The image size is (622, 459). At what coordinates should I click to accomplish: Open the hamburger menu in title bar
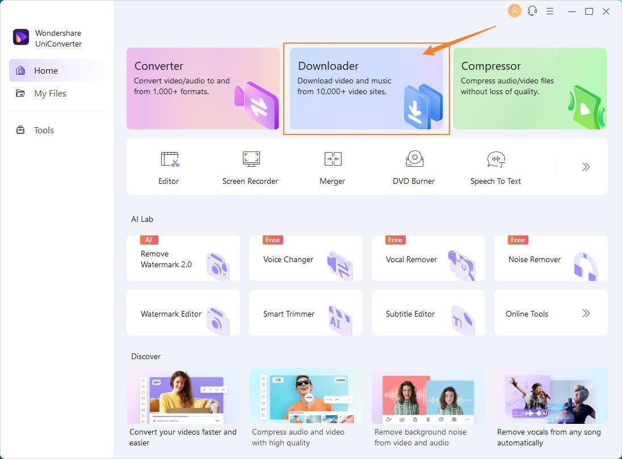click(549, 11)
